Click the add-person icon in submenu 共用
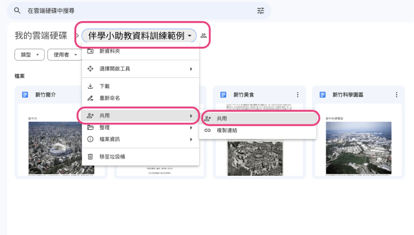 click(x=207, y=118)
